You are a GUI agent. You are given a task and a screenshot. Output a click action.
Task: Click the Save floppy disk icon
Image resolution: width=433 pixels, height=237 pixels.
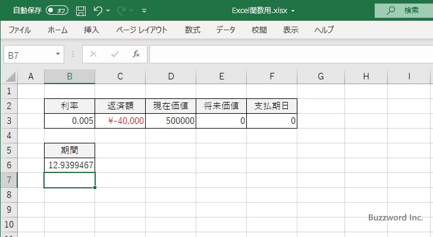coord(81,11)
